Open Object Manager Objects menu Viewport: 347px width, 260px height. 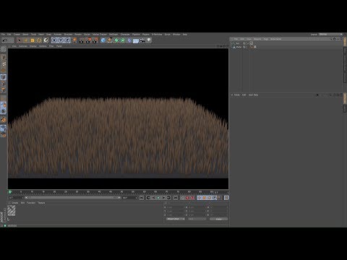(257, 39)
